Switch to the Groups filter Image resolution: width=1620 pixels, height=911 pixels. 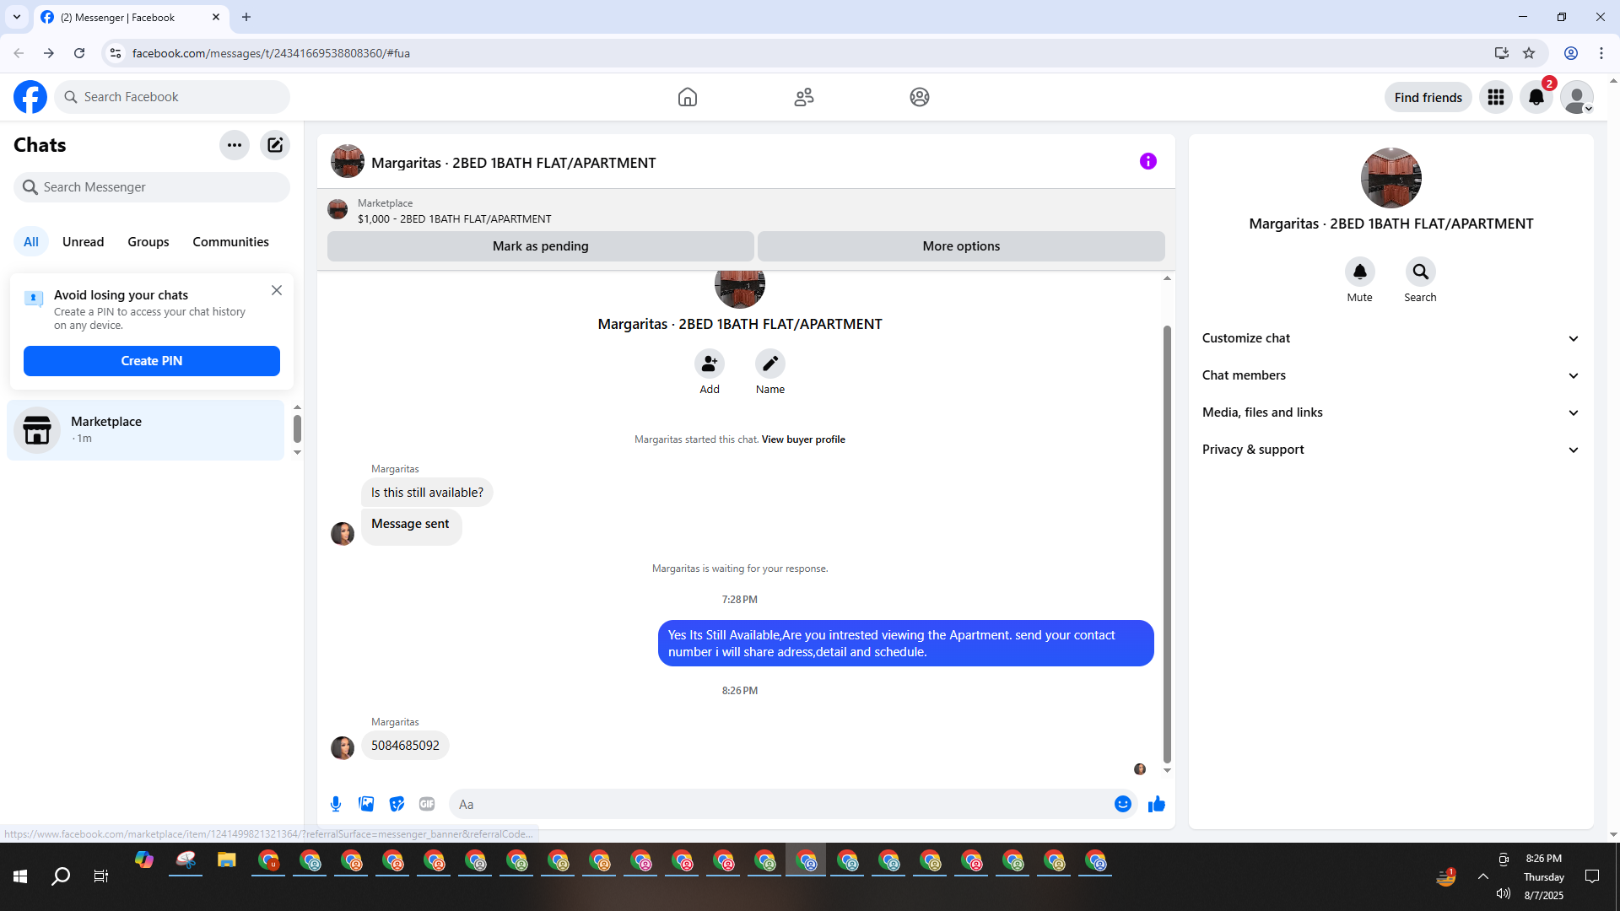tap(148, 242)
